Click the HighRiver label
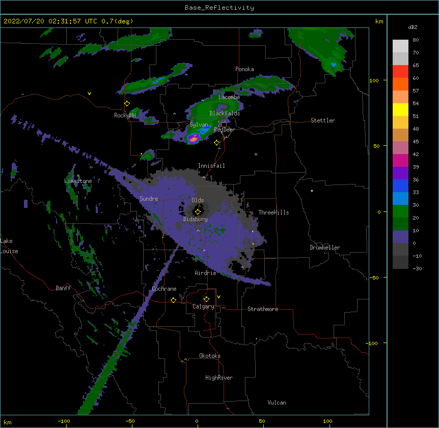Screen dimensions: 439x428 (219, 378)
